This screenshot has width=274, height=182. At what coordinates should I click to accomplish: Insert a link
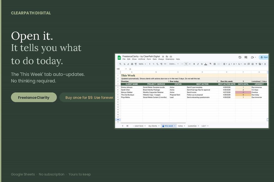[245, 64]
